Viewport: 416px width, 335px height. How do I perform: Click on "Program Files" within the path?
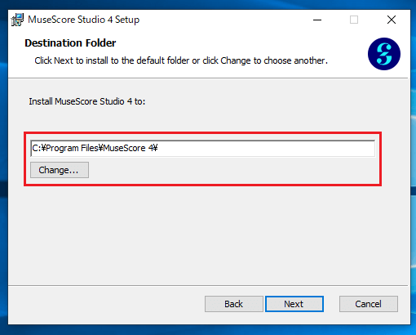click(72, 148)
